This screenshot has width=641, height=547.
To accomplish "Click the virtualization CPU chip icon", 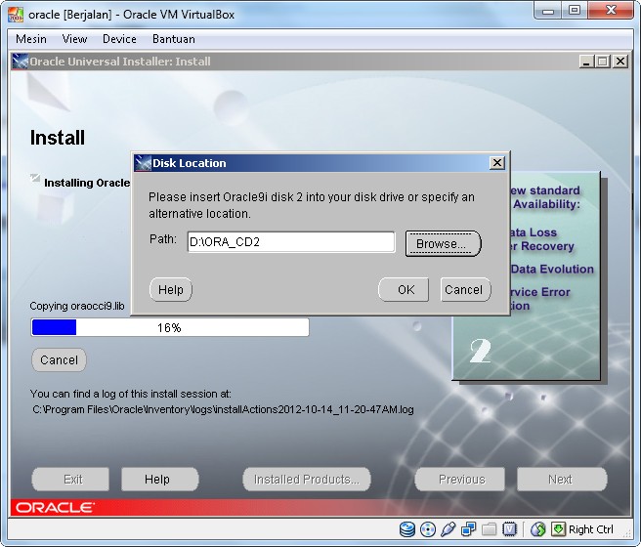I will (x=510, y=529).
